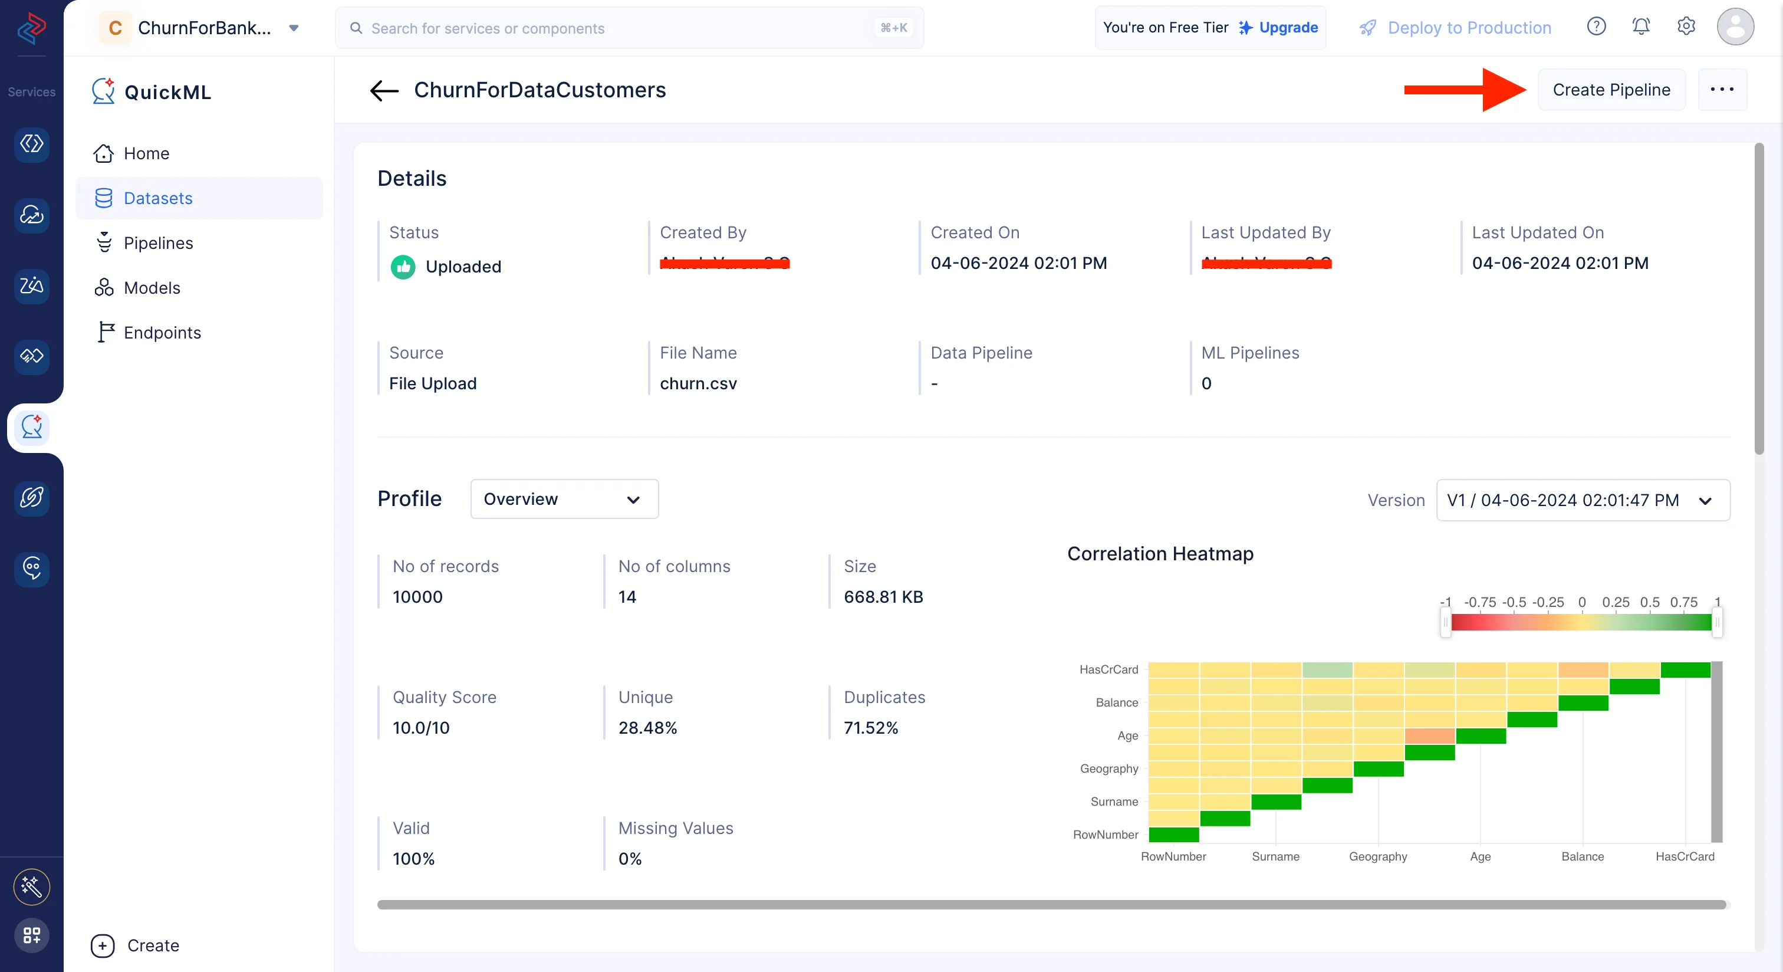Screen dimensions: 1783x972
Task: Click the magic wand icon in sidebar
Action: [32, 886]
